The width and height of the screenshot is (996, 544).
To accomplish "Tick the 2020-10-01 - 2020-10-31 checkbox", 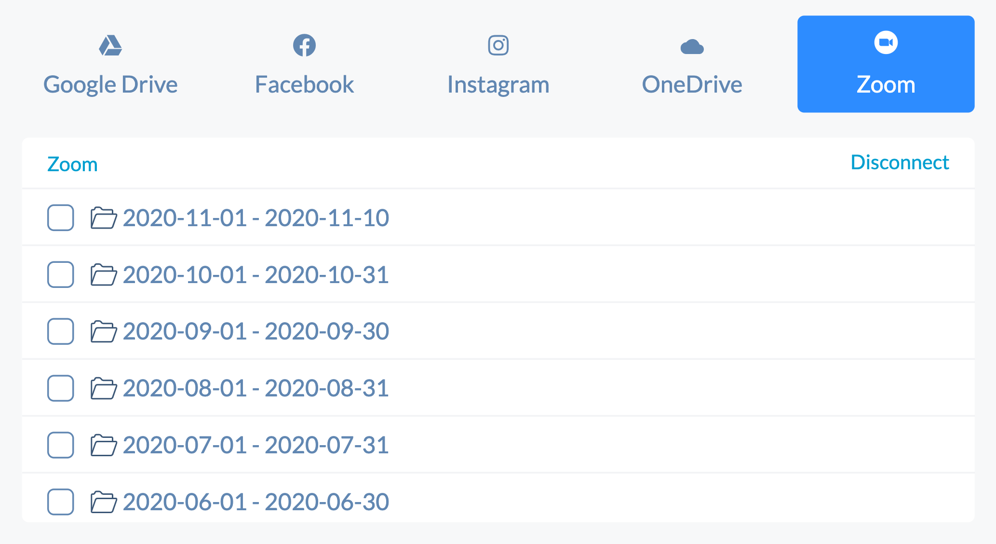I will tap(61, 274).
